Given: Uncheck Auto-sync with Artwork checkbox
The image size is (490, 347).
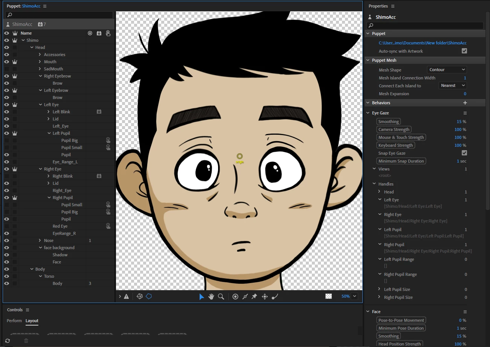Looking at the screenshot, I should [464, 51].
